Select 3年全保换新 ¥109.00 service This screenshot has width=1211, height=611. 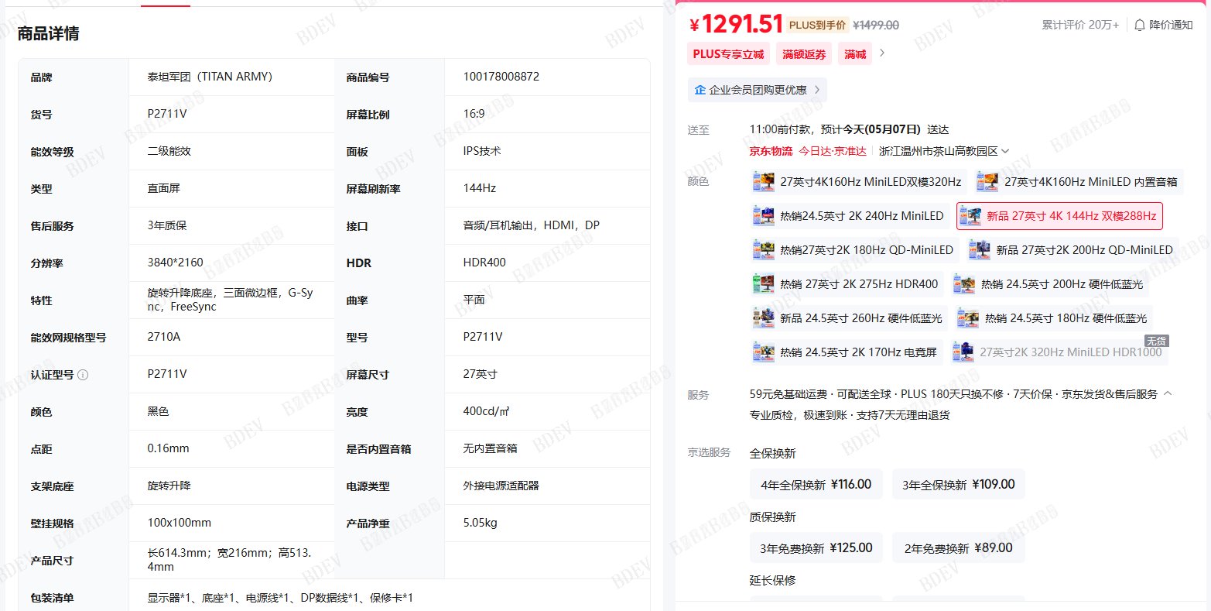[x=958, y=485]
